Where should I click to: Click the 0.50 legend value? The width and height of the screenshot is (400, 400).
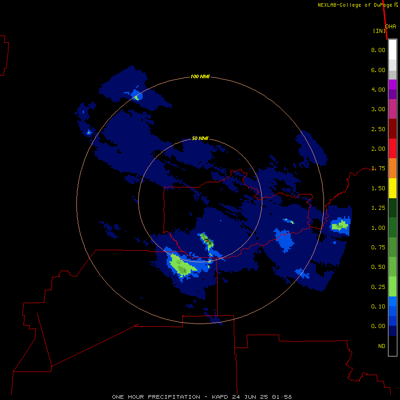click(x=378, y=267)
